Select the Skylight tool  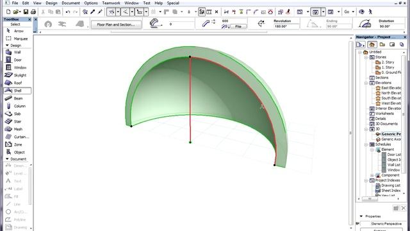click(17, 75)
